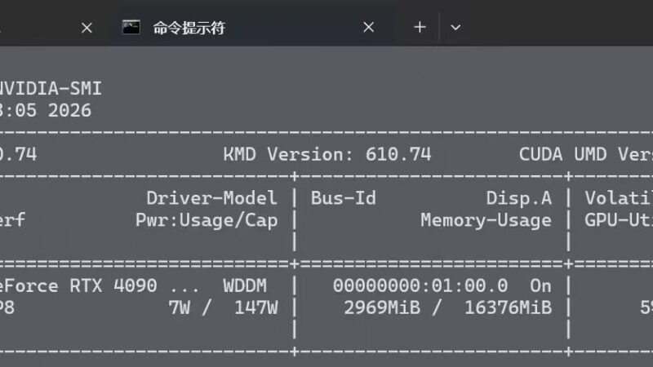The width and height of the screenshot is (653, 367).
Task: Click the Memory-Usage header text
Action: (486, 220)
